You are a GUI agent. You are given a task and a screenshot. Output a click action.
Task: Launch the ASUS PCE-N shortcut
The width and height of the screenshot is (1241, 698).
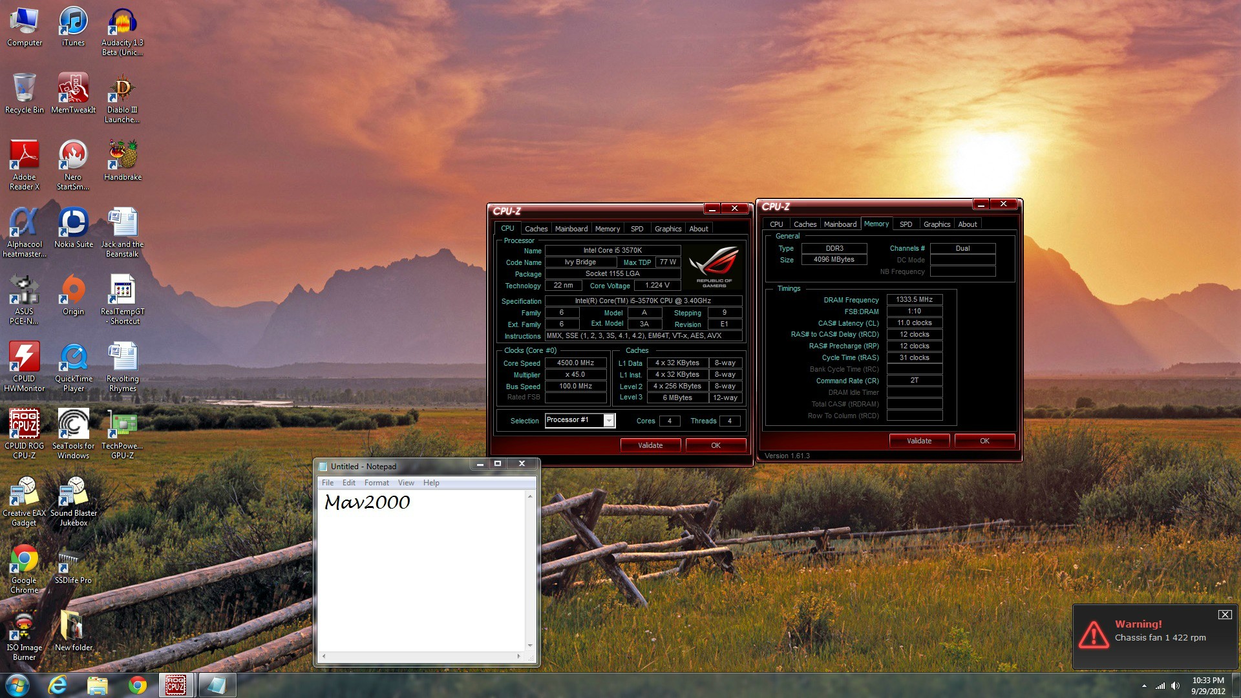click(25, 300)
